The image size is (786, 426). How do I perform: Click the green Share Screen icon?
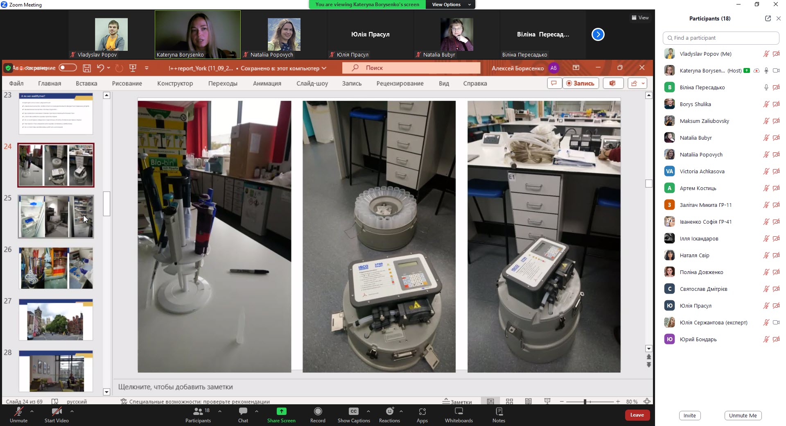281,411
